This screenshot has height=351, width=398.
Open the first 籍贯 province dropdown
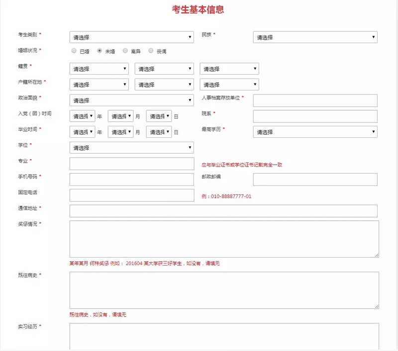pos(98,68)
